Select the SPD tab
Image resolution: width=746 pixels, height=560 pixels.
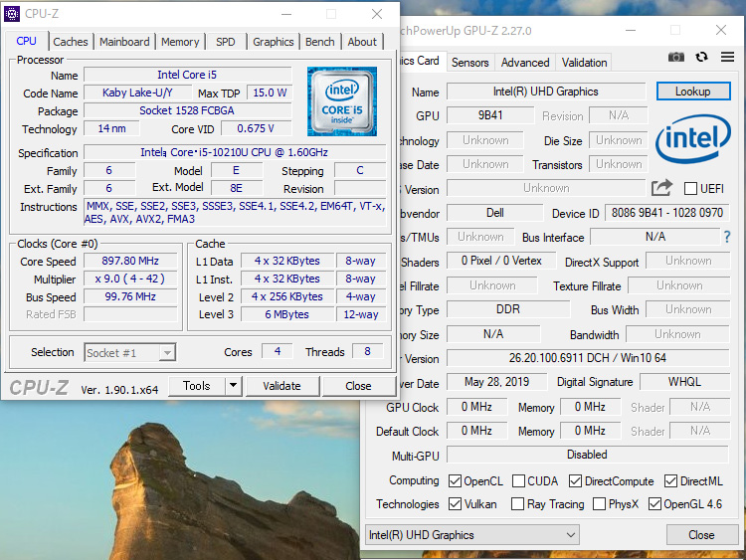point(226,42)
